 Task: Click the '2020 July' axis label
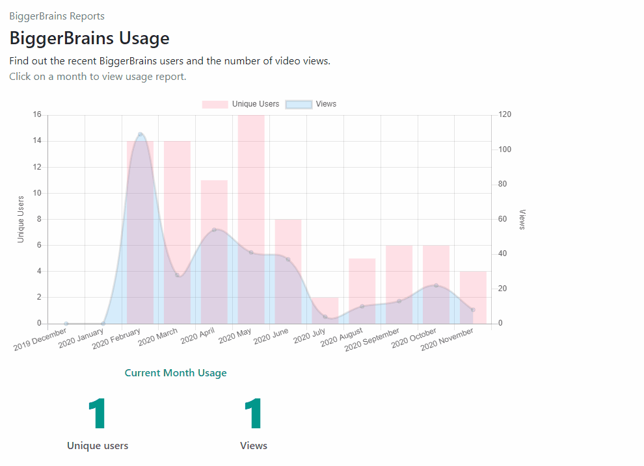tap(309, 335)
